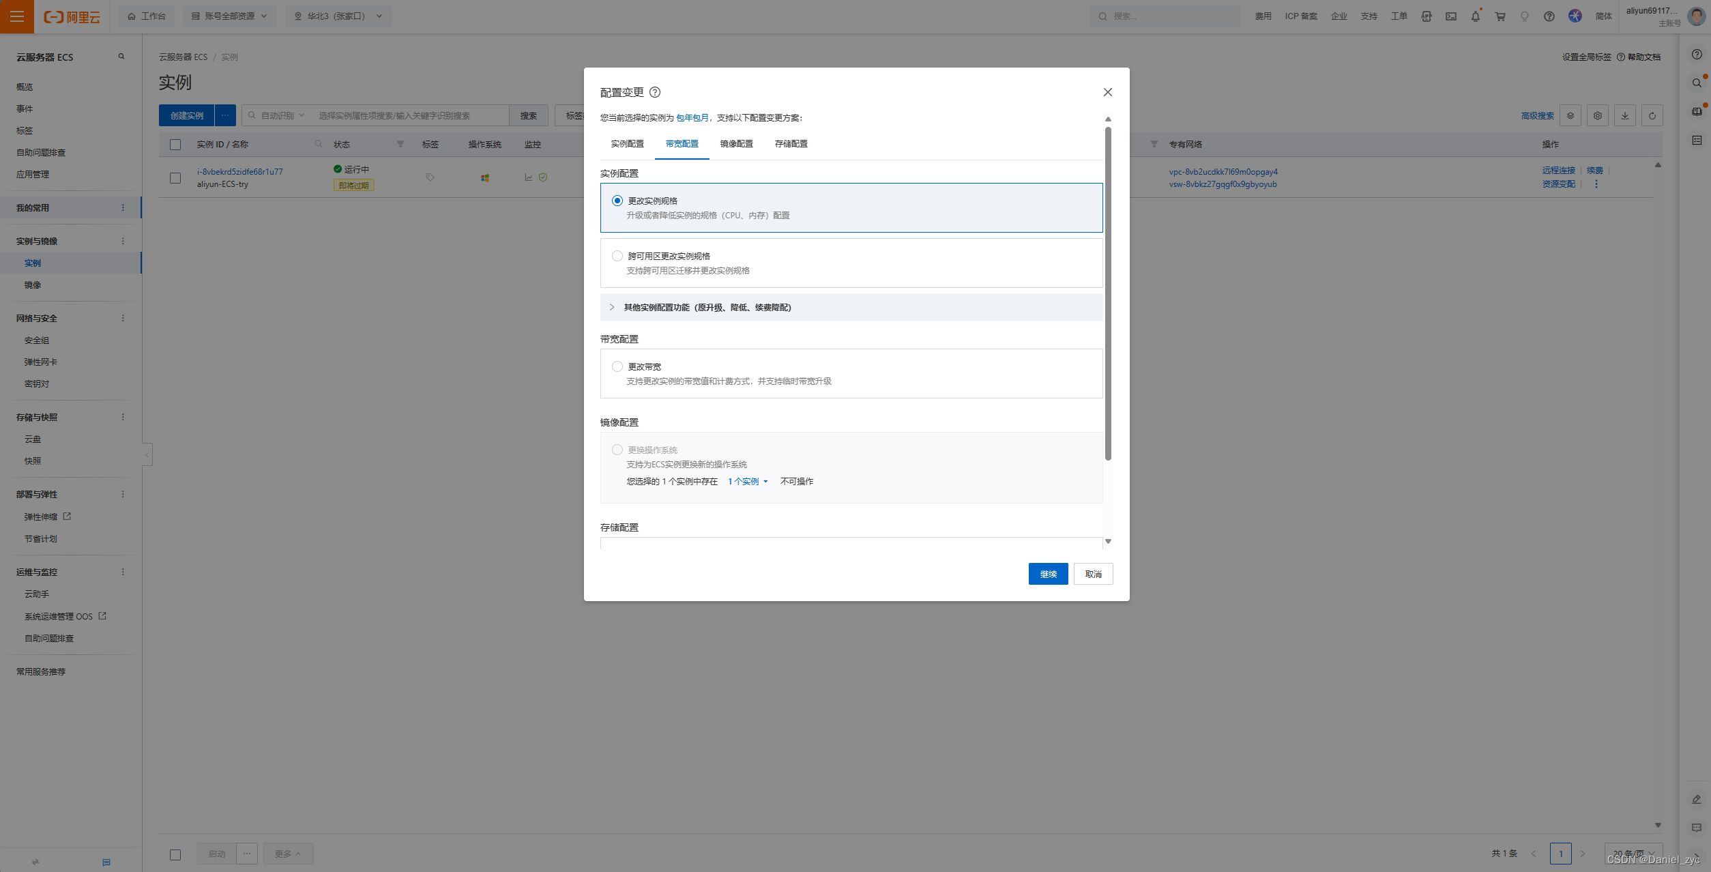Open the column settings gear icon
This screenshot has width=1711, height=872.
pos(1597,115)
